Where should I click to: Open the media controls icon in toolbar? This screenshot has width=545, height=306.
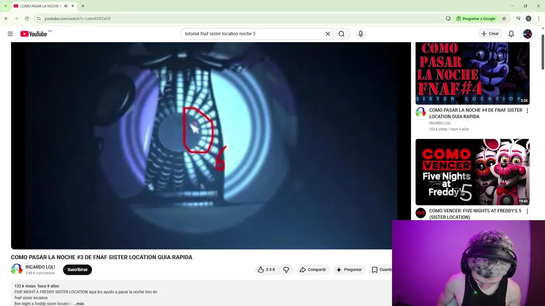(518, 18)
